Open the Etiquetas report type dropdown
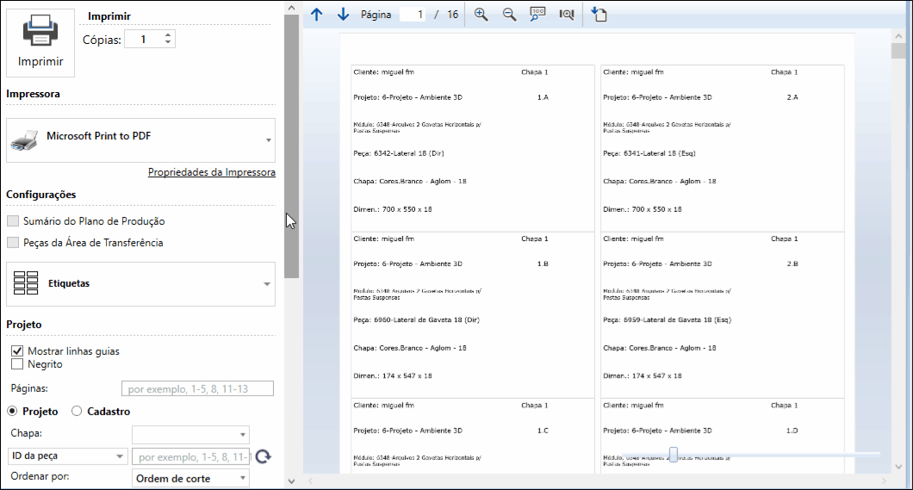This screenshot has height=490, width=913. pyautogui.click(x=267, y=284)
